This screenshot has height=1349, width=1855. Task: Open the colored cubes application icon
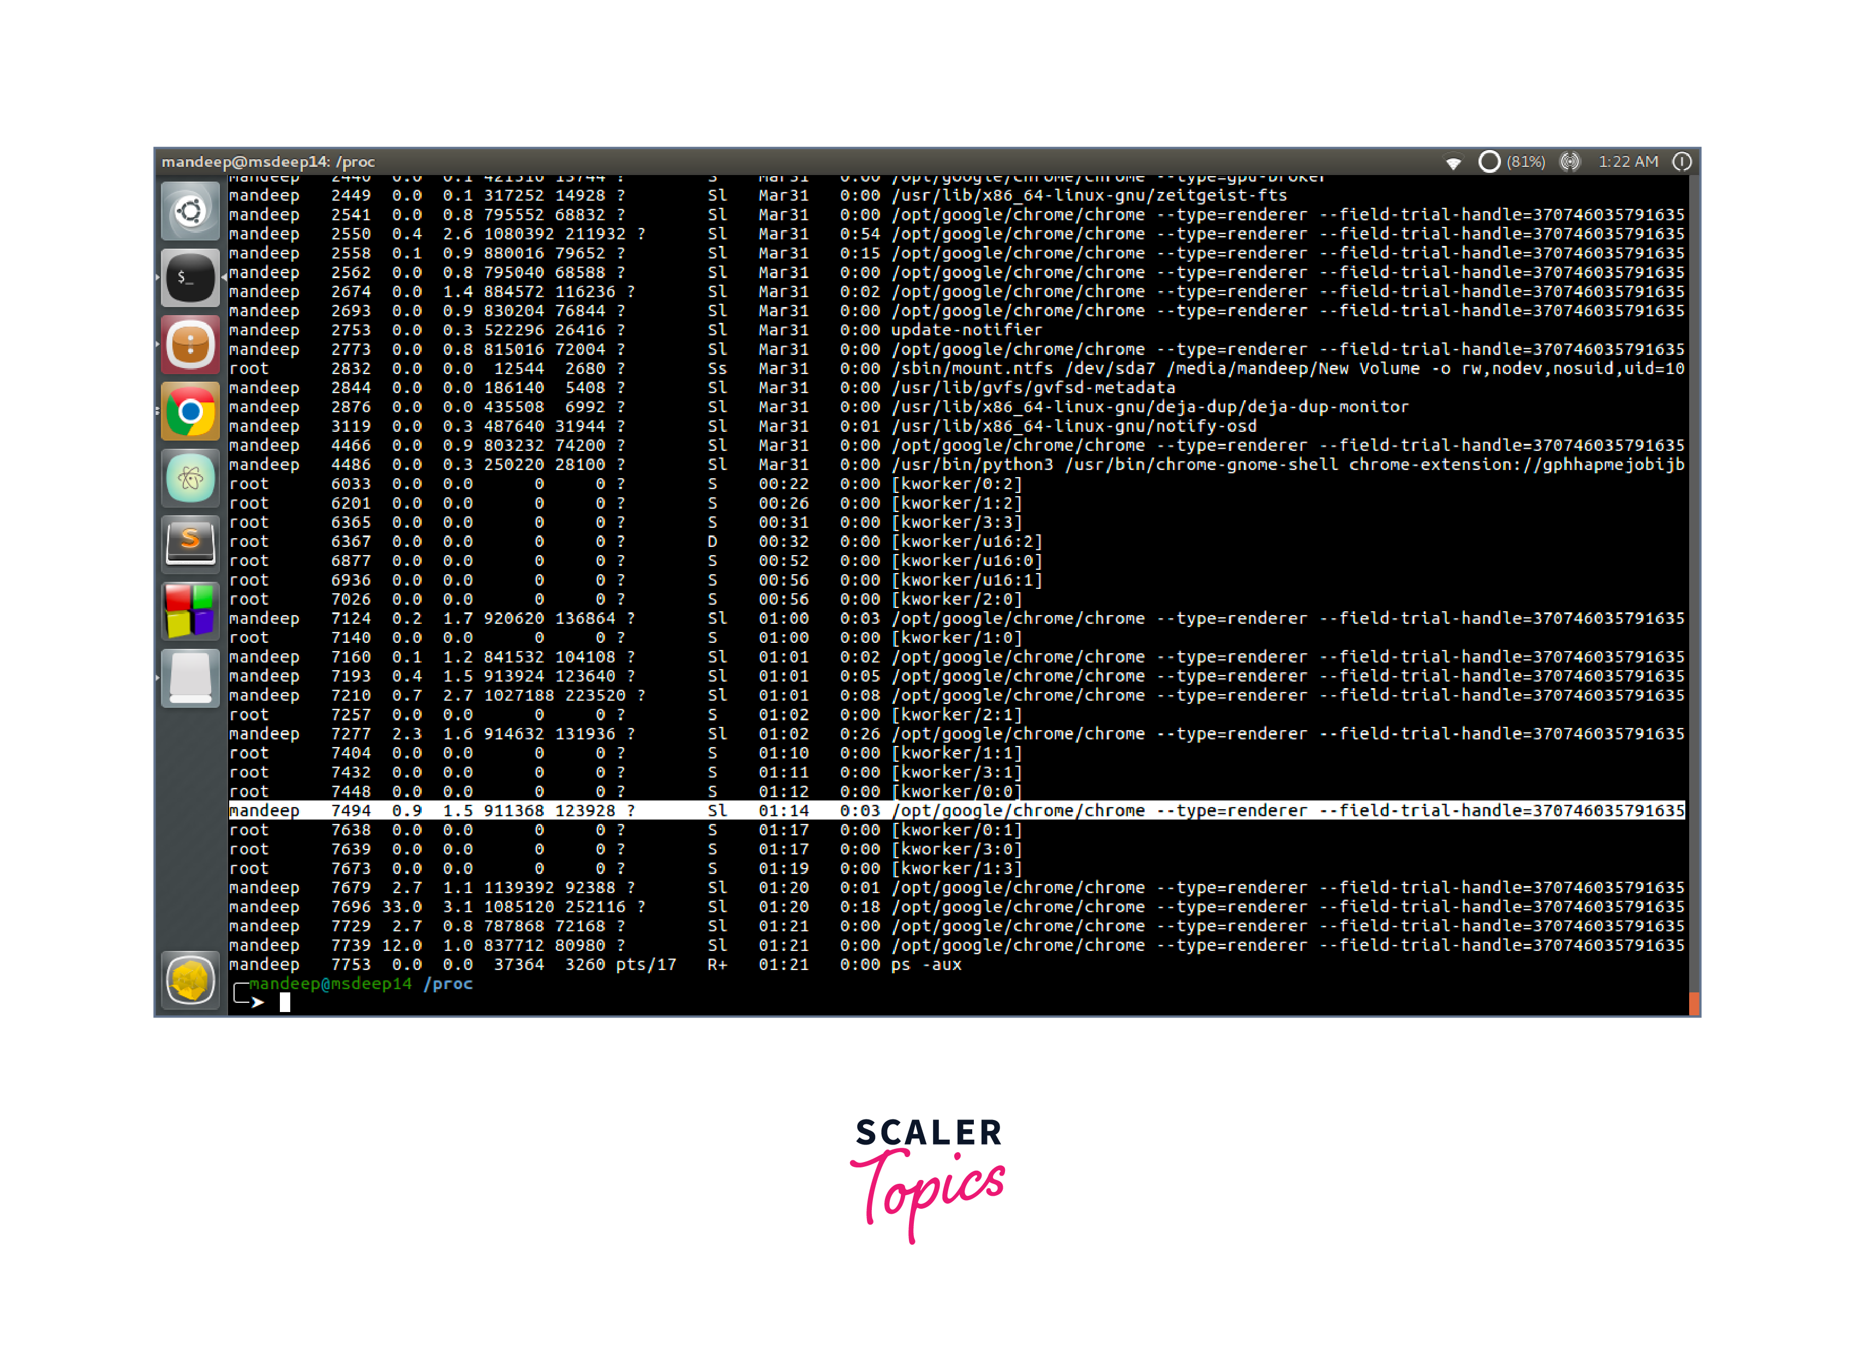(190, 611)
